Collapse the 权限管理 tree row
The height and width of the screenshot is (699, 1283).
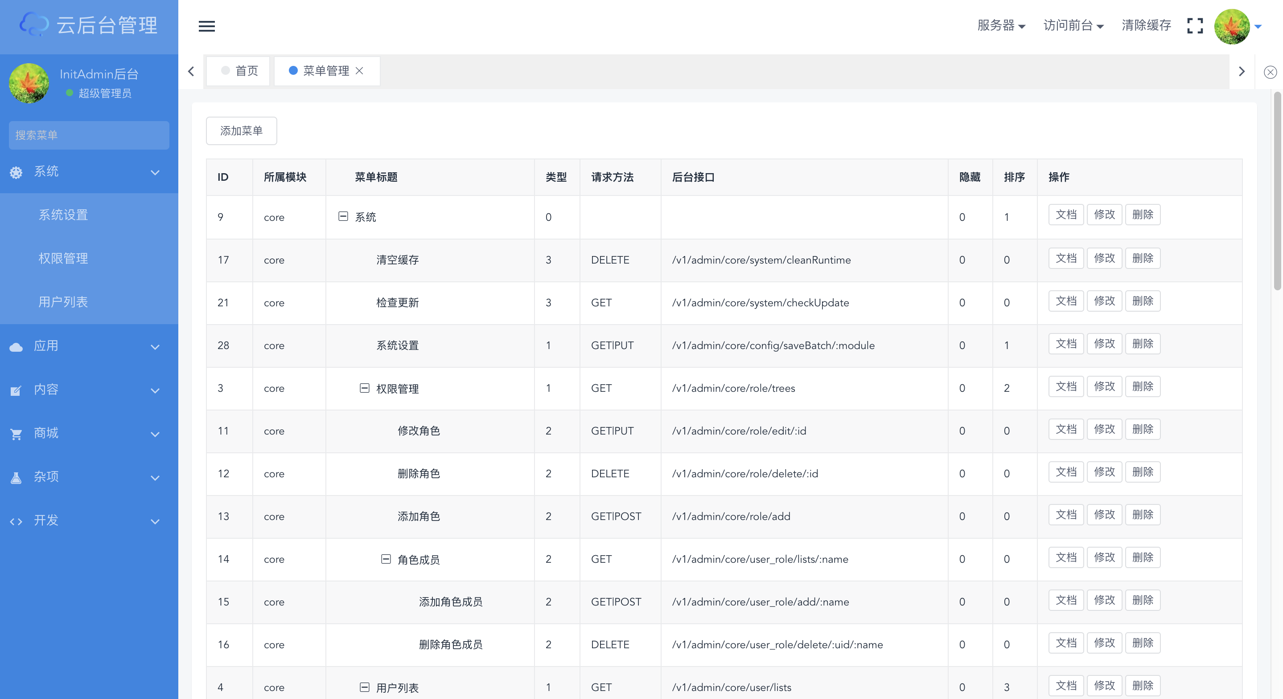(364, 388)
